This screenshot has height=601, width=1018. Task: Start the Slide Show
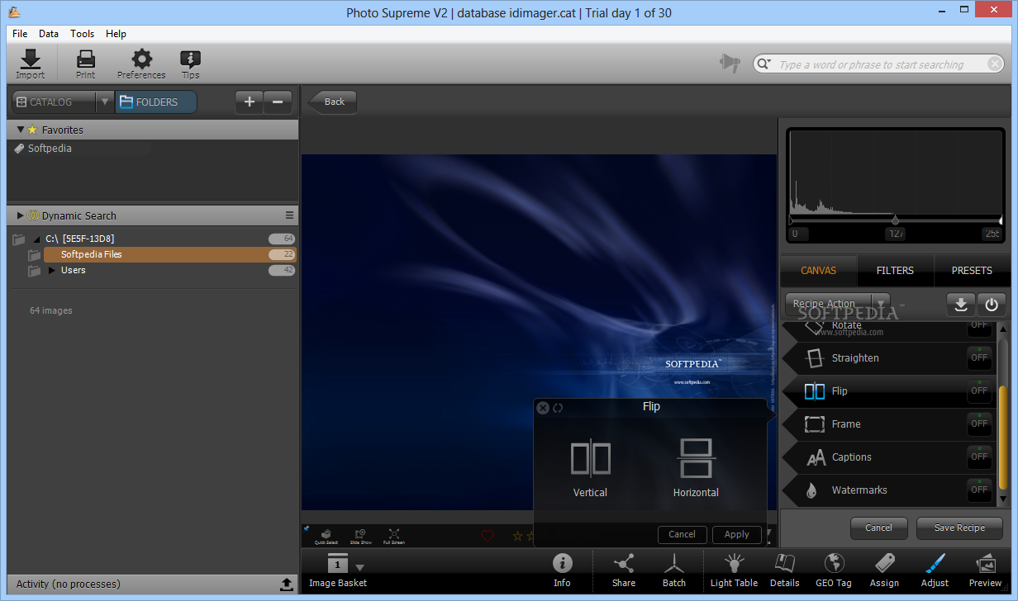click(x=360, y=537)
